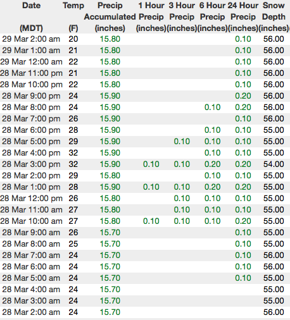Click the 6 Hour Precip column header
Image resolution: width=290 pixels, height=320 pixels.
[x=212, y=16]
